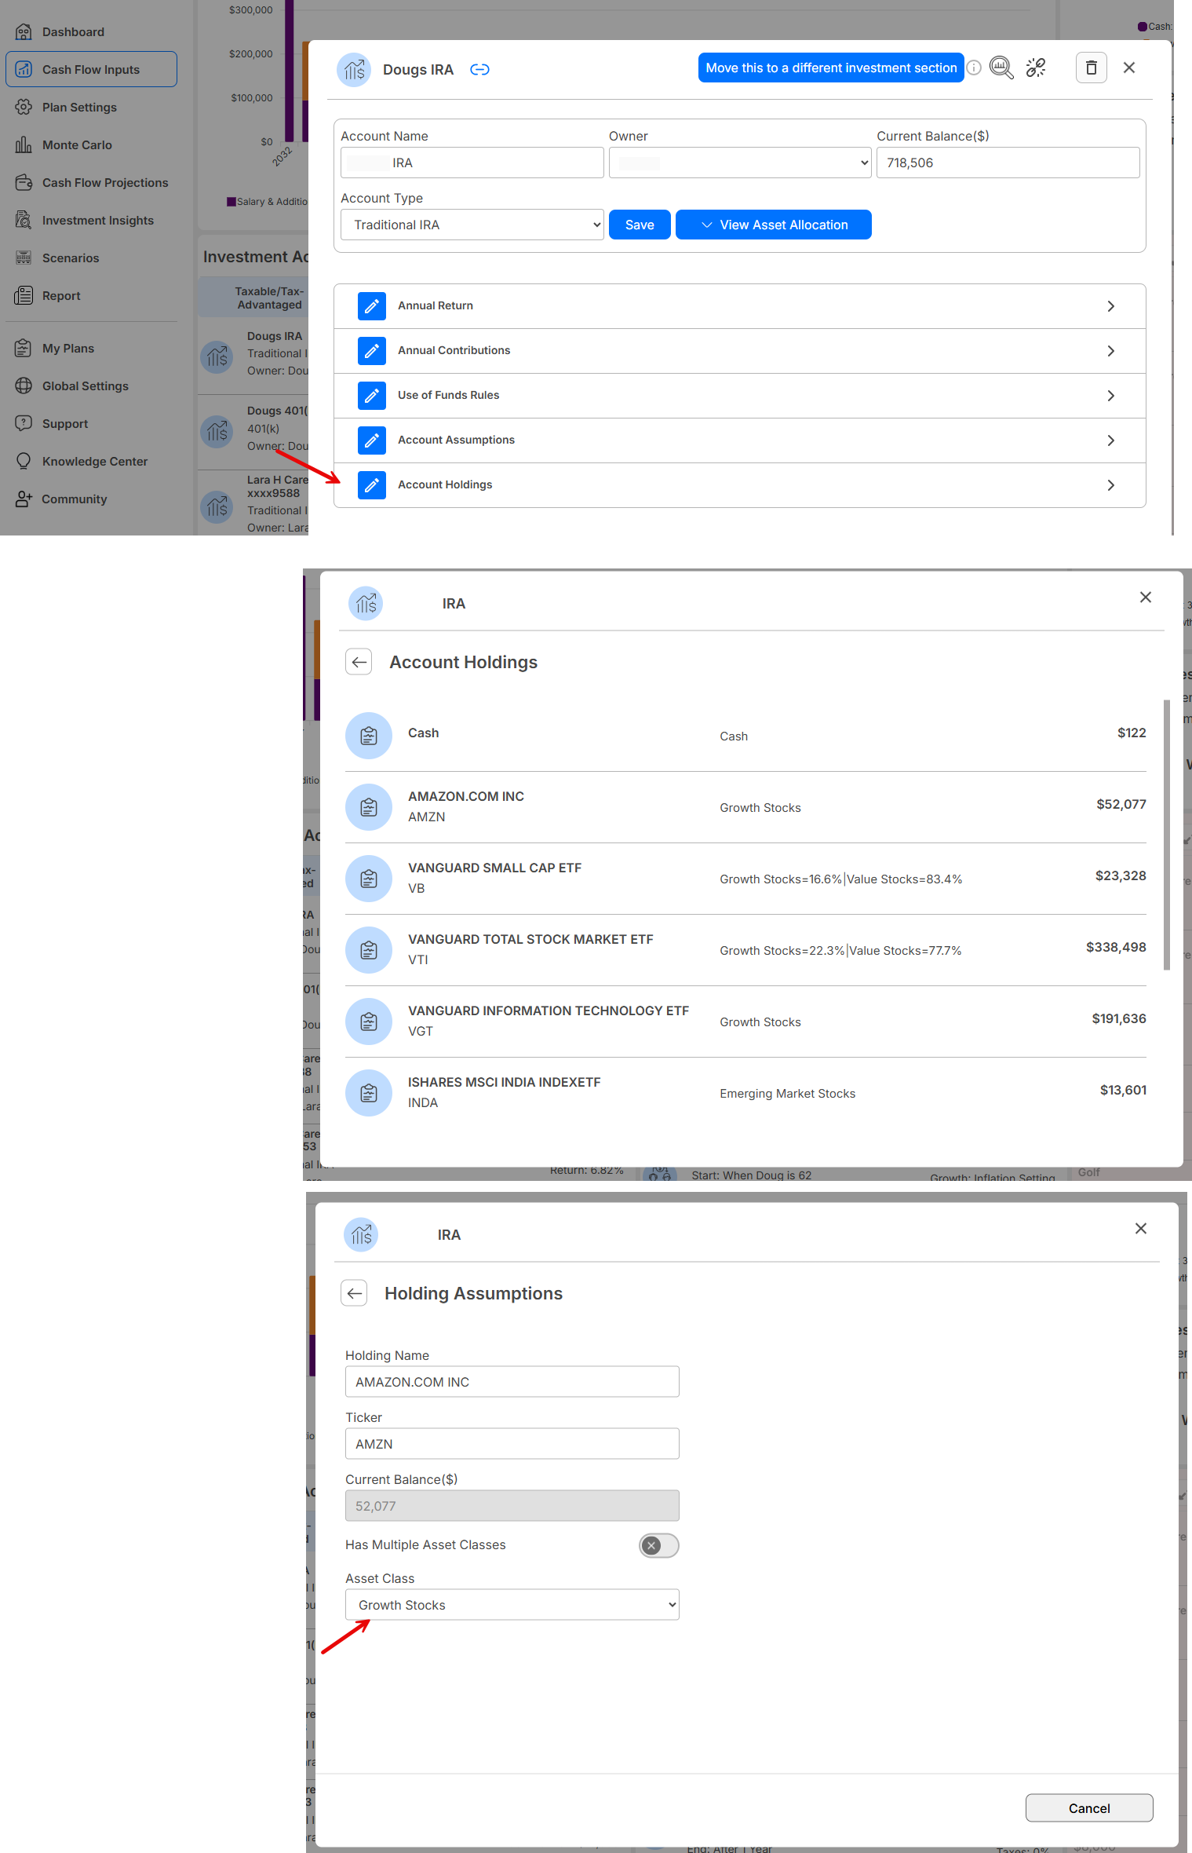Go to Investment Insights in sidebar

tap(97, 221)
